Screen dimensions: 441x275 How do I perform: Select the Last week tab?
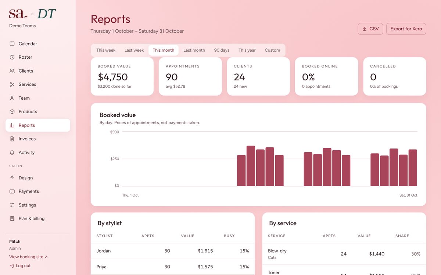coord(134,50)
